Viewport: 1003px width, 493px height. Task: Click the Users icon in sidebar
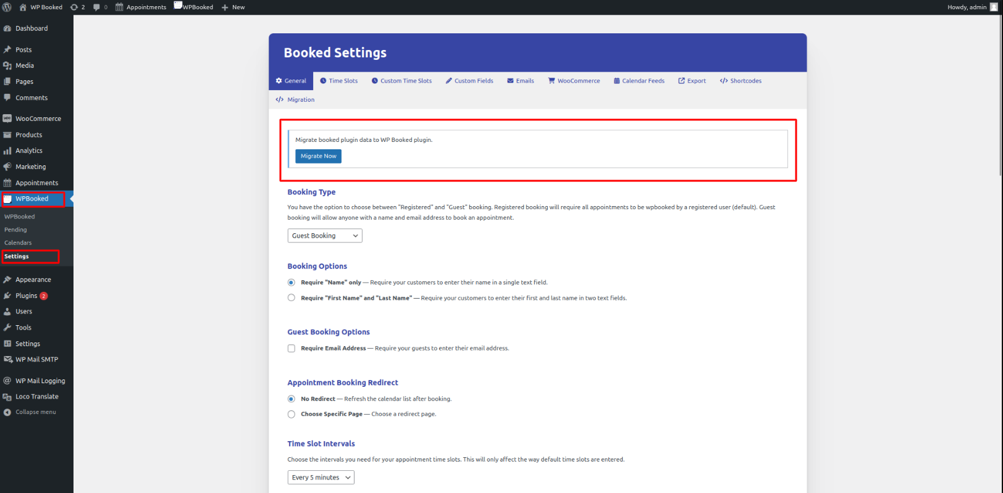[x=7, y=312]
